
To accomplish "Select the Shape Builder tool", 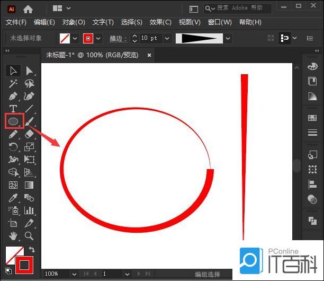I will pyautogui.click(x=13, y=172).
